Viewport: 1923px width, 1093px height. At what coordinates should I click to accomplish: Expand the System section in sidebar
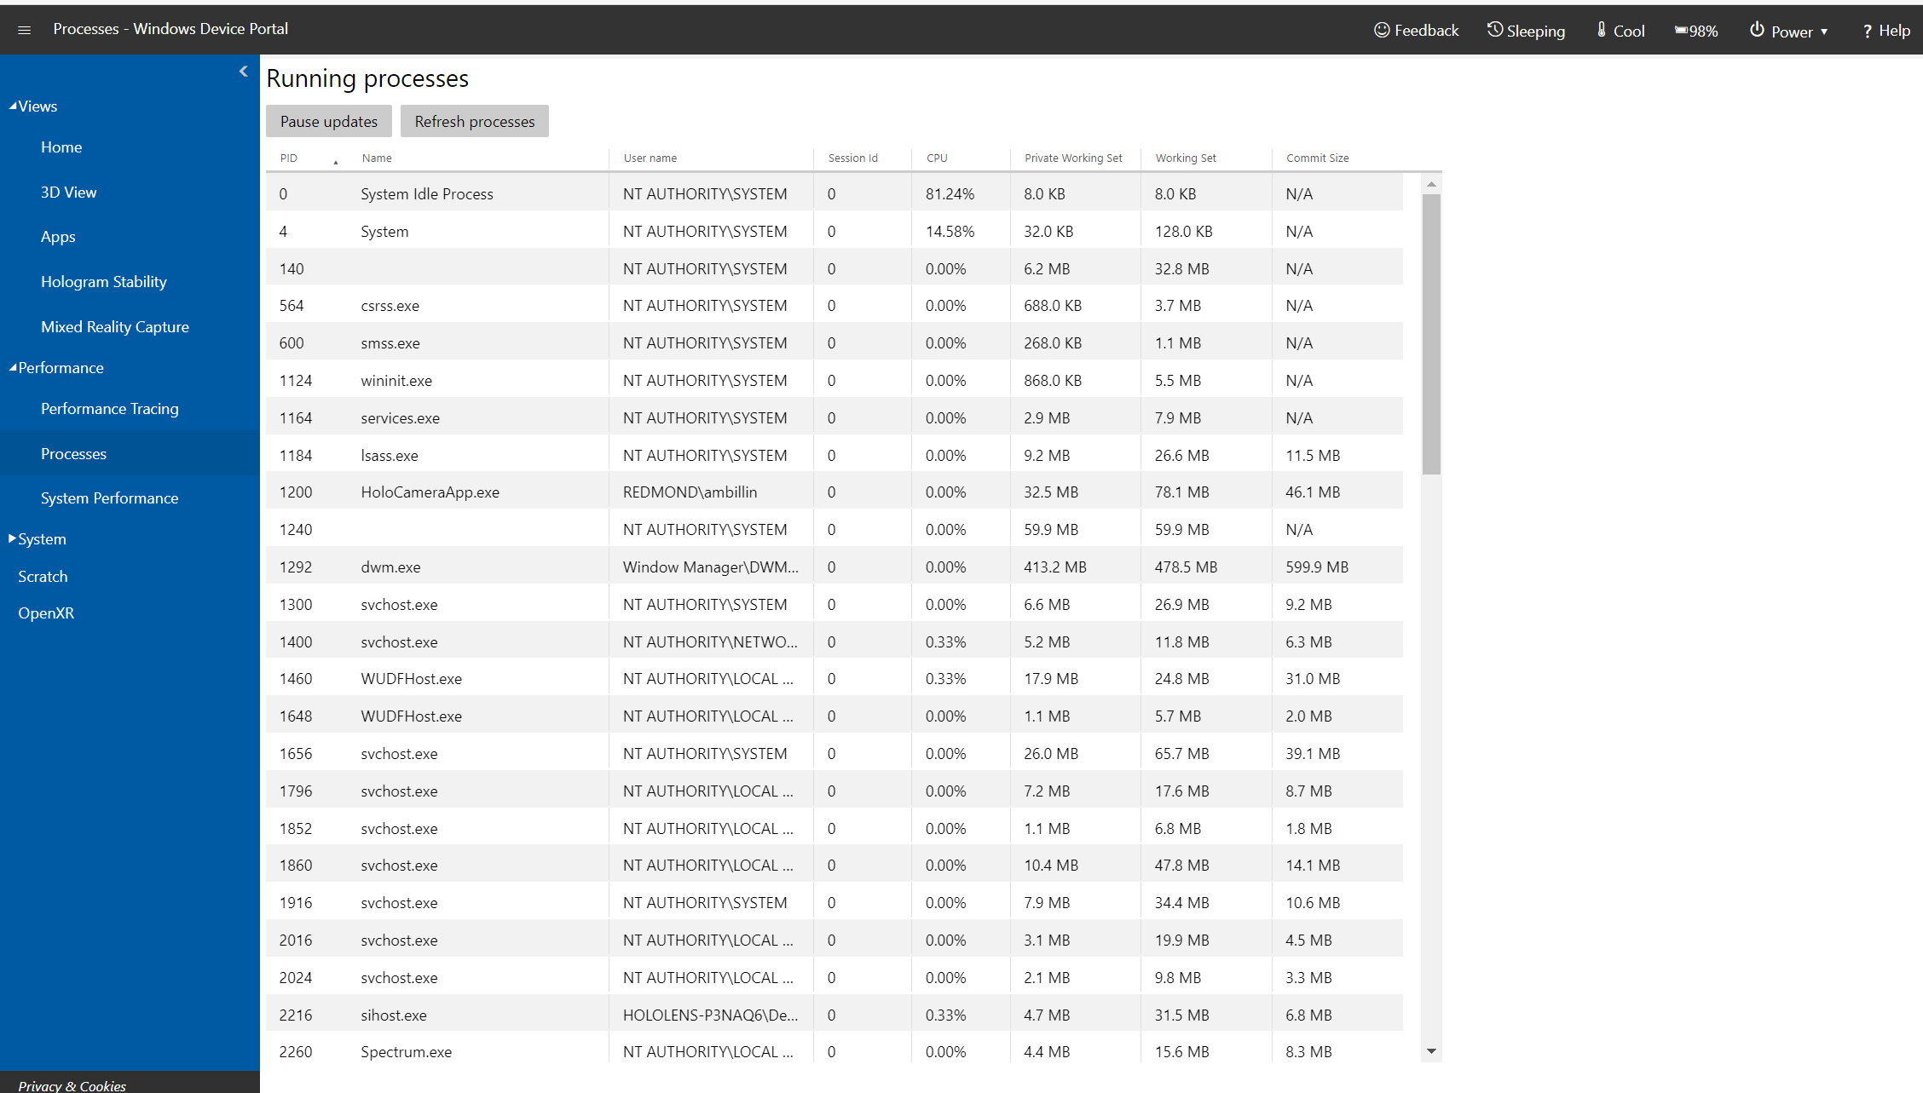[x=38, y=538]
